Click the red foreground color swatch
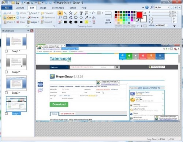183x142 pixels. [139, 15]
